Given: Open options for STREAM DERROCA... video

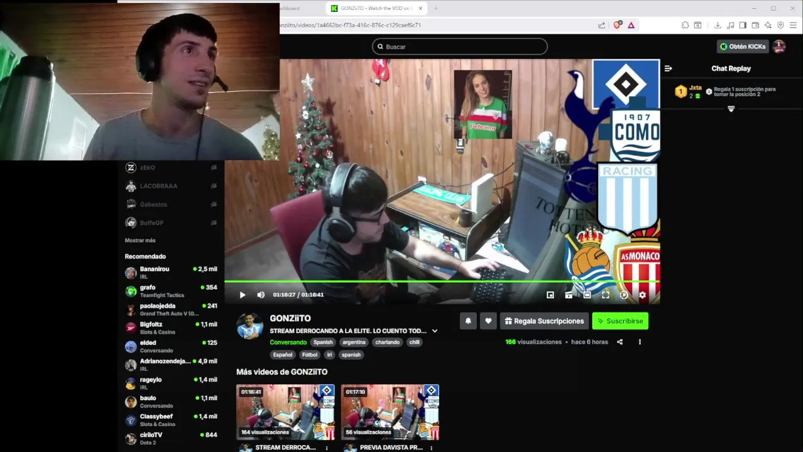Looking at the screenshot, I should tap(326, 448).
